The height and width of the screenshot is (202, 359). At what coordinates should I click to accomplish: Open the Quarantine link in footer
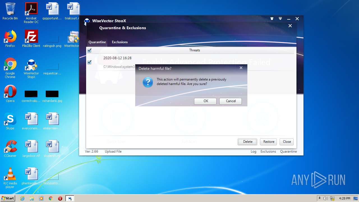pyautogui.click(x=288, y=151)
